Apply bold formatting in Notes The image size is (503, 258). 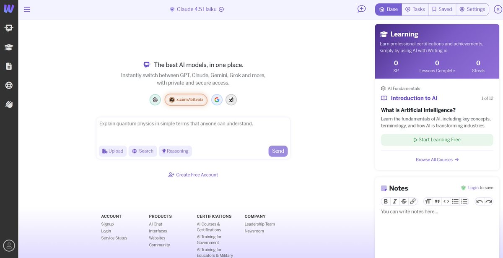coord(386,201)
